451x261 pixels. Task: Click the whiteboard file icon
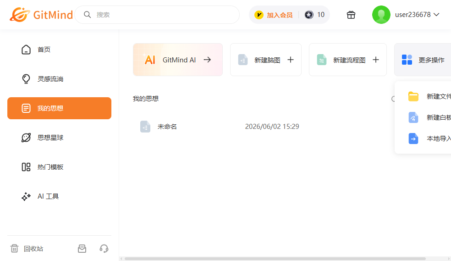(413, 117)
